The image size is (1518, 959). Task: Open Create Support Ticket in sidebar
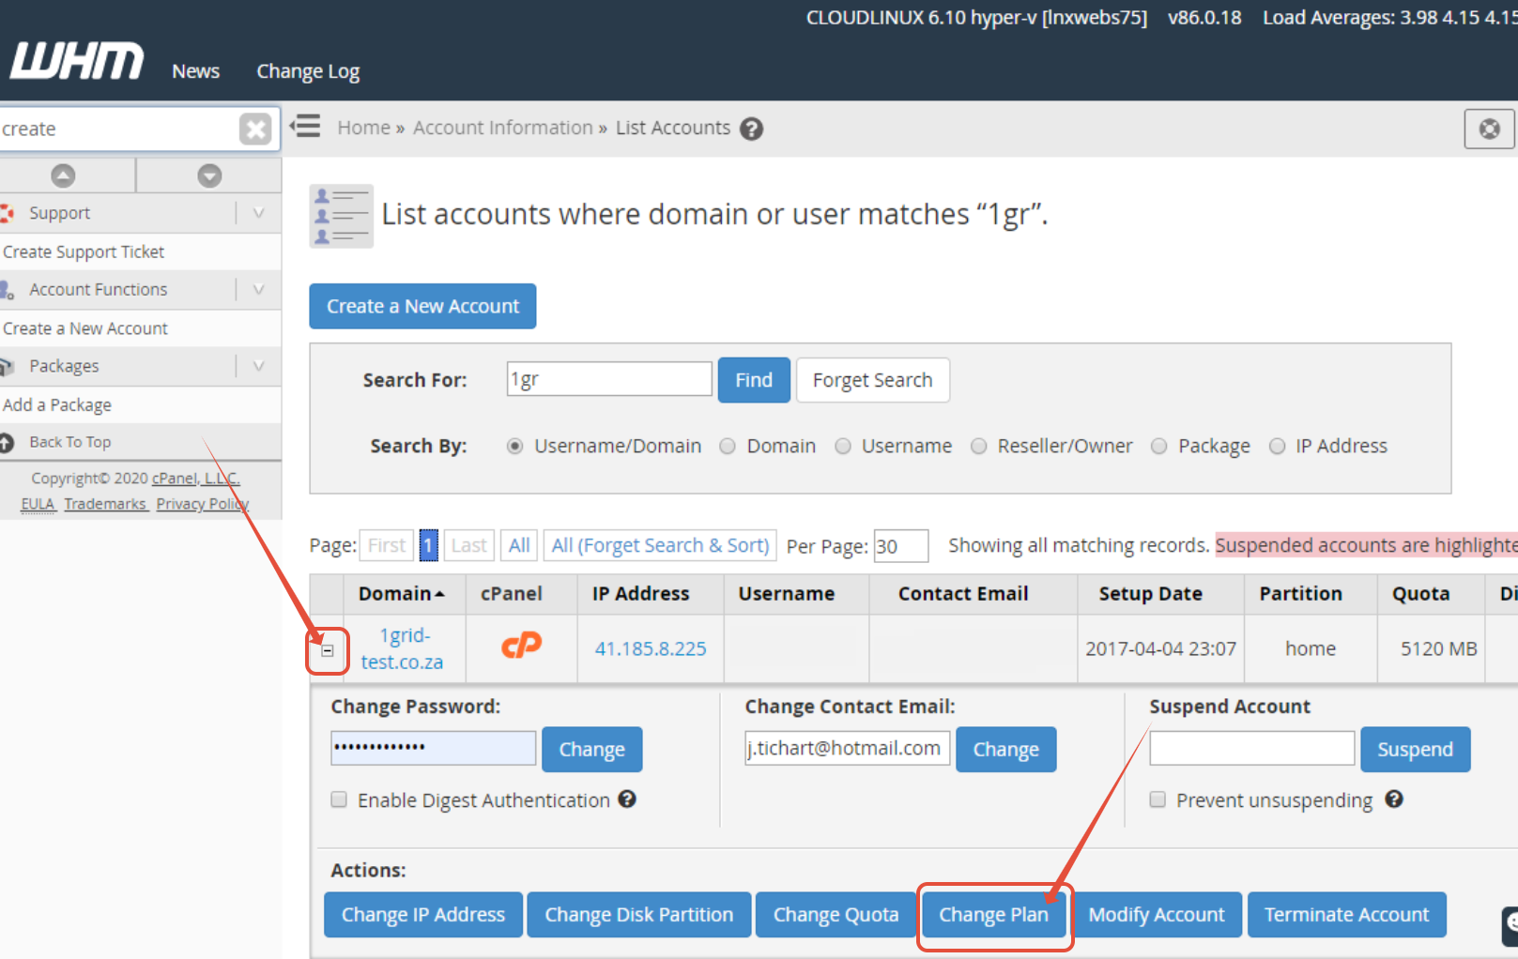[x=84, y=251]
